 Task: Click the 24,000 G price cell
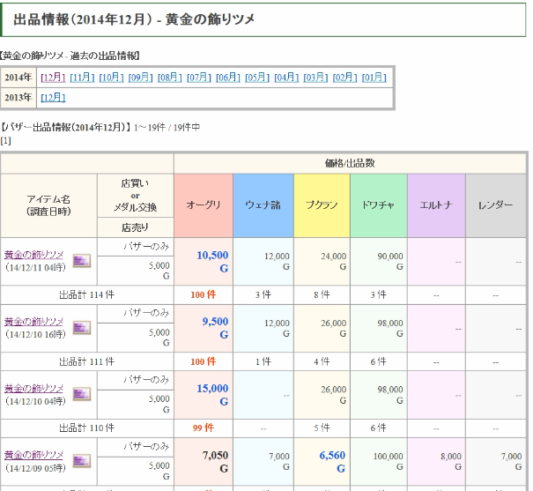322,262
